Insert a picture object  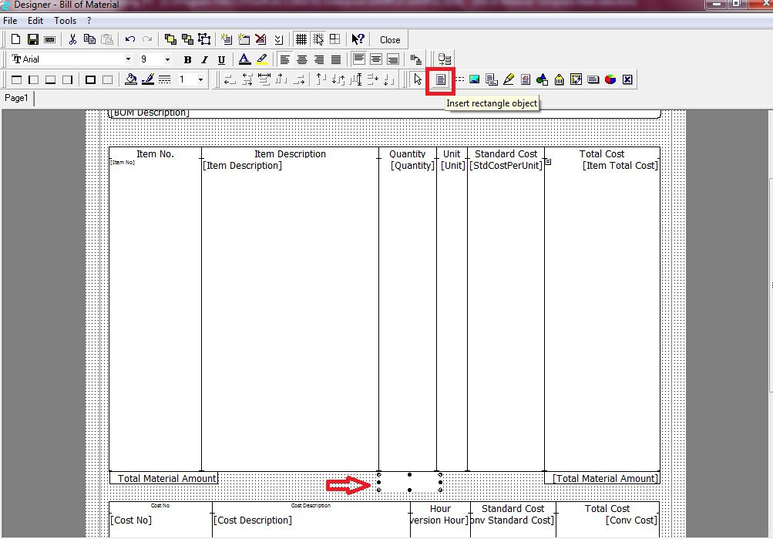[x=474, y=79]
